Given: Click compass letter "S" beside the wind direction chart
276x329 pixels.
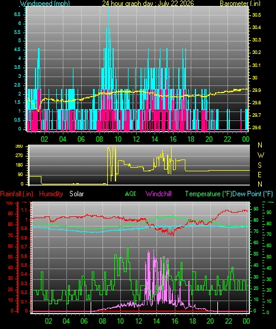Looking at the screenshot, I should tap(259, 165).
